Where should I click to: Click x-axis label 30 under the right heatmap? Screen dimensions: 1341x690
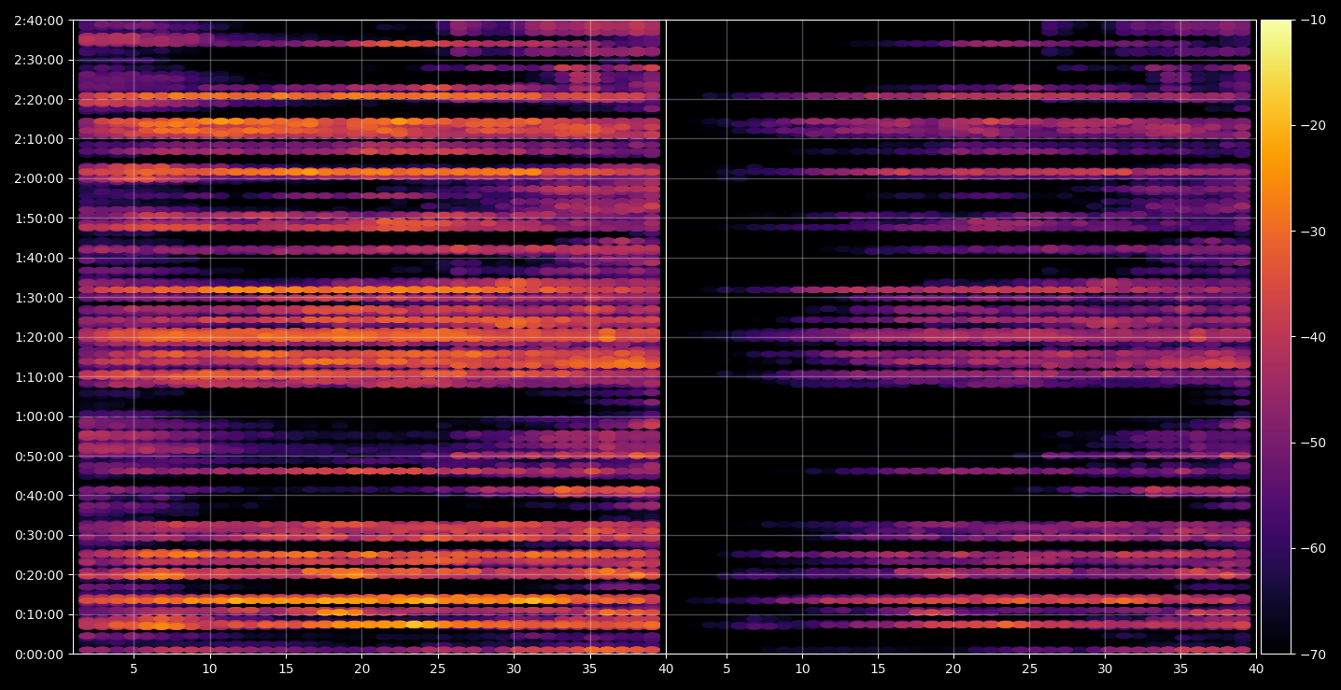click(x=1105, y=669)
